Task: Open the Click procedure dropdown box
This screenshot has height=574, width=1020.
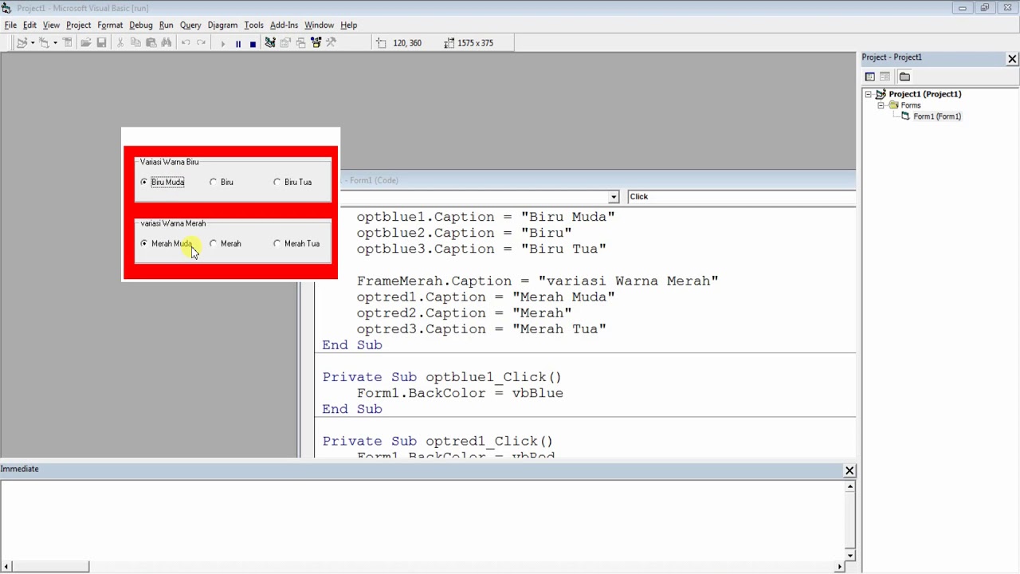Action: pyautogui.click(x=741, y=197)
